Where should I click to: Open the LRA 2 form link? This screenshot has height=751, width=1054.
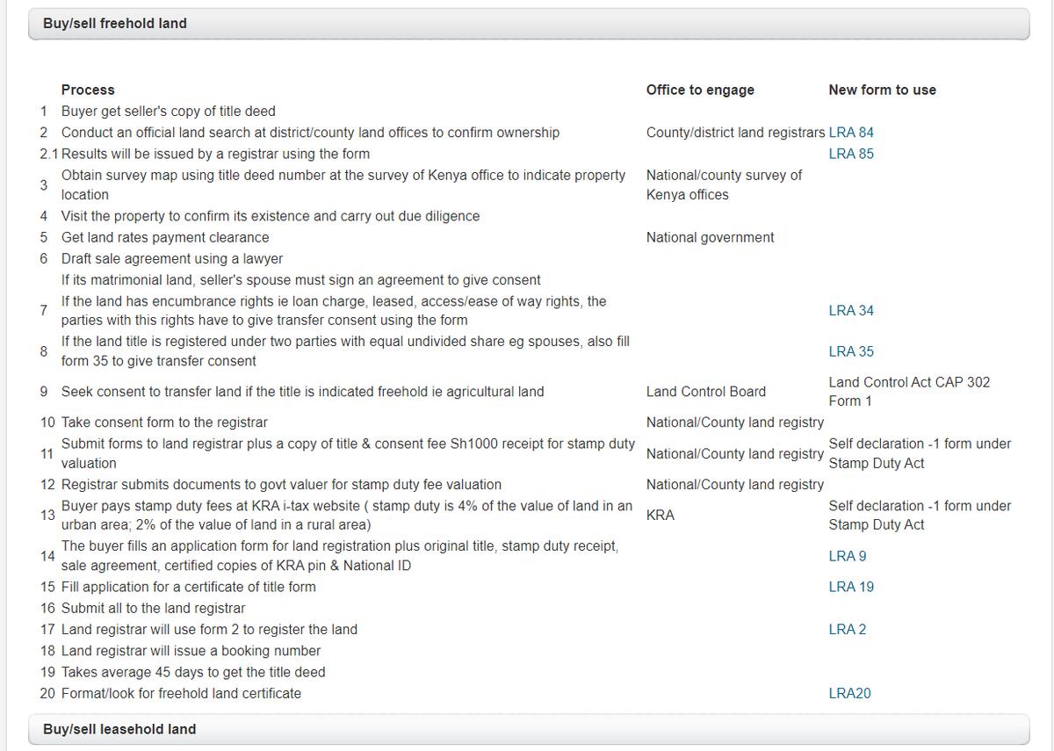click(x=848, y=630)
